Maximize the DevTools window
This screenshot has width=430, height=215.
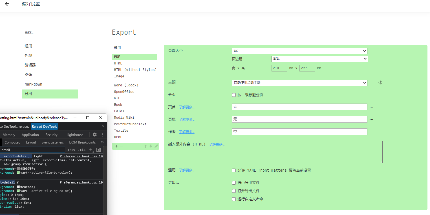point(88,118)
